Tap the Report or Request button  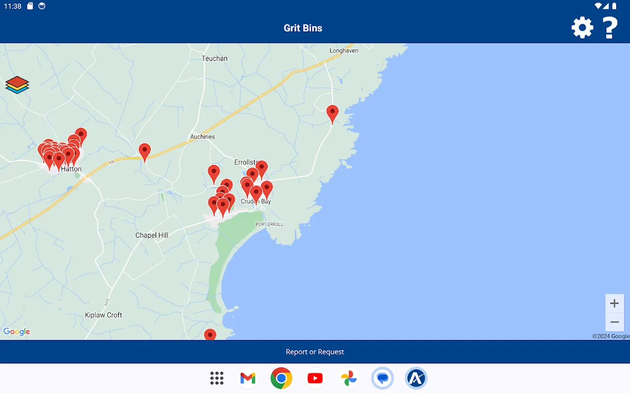[x=315, y=352]
